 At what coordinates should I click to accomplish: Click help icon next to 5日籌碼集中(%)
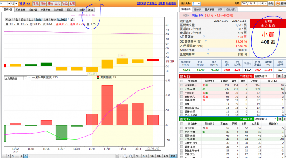[206, 41]
